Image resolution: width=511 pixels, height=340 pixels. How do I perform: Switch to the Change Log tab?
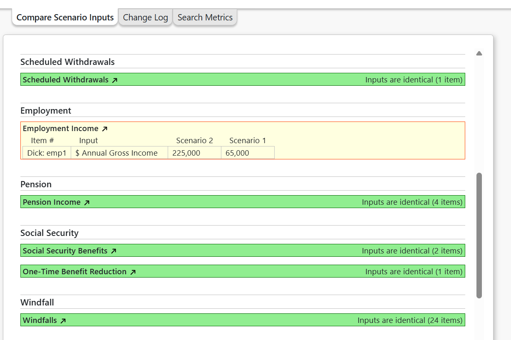(x=145, y=17)
